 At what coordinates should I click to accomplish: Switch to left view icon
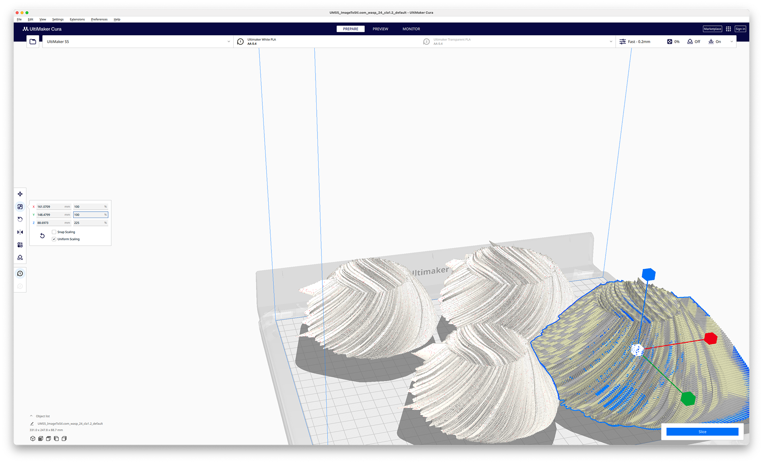tap(56, 439)
